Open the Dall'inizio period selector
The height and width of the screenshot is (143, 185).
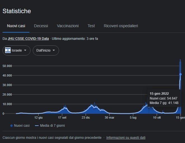point(46,50)
